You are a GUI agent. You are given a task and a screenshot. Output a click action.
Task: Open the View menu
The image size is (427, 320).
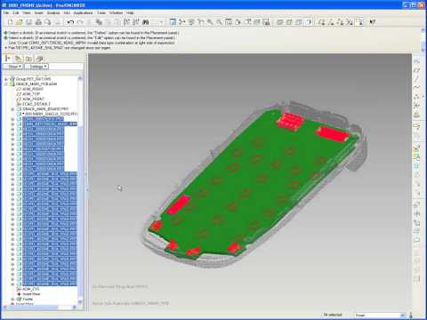(x=27, y=13)
